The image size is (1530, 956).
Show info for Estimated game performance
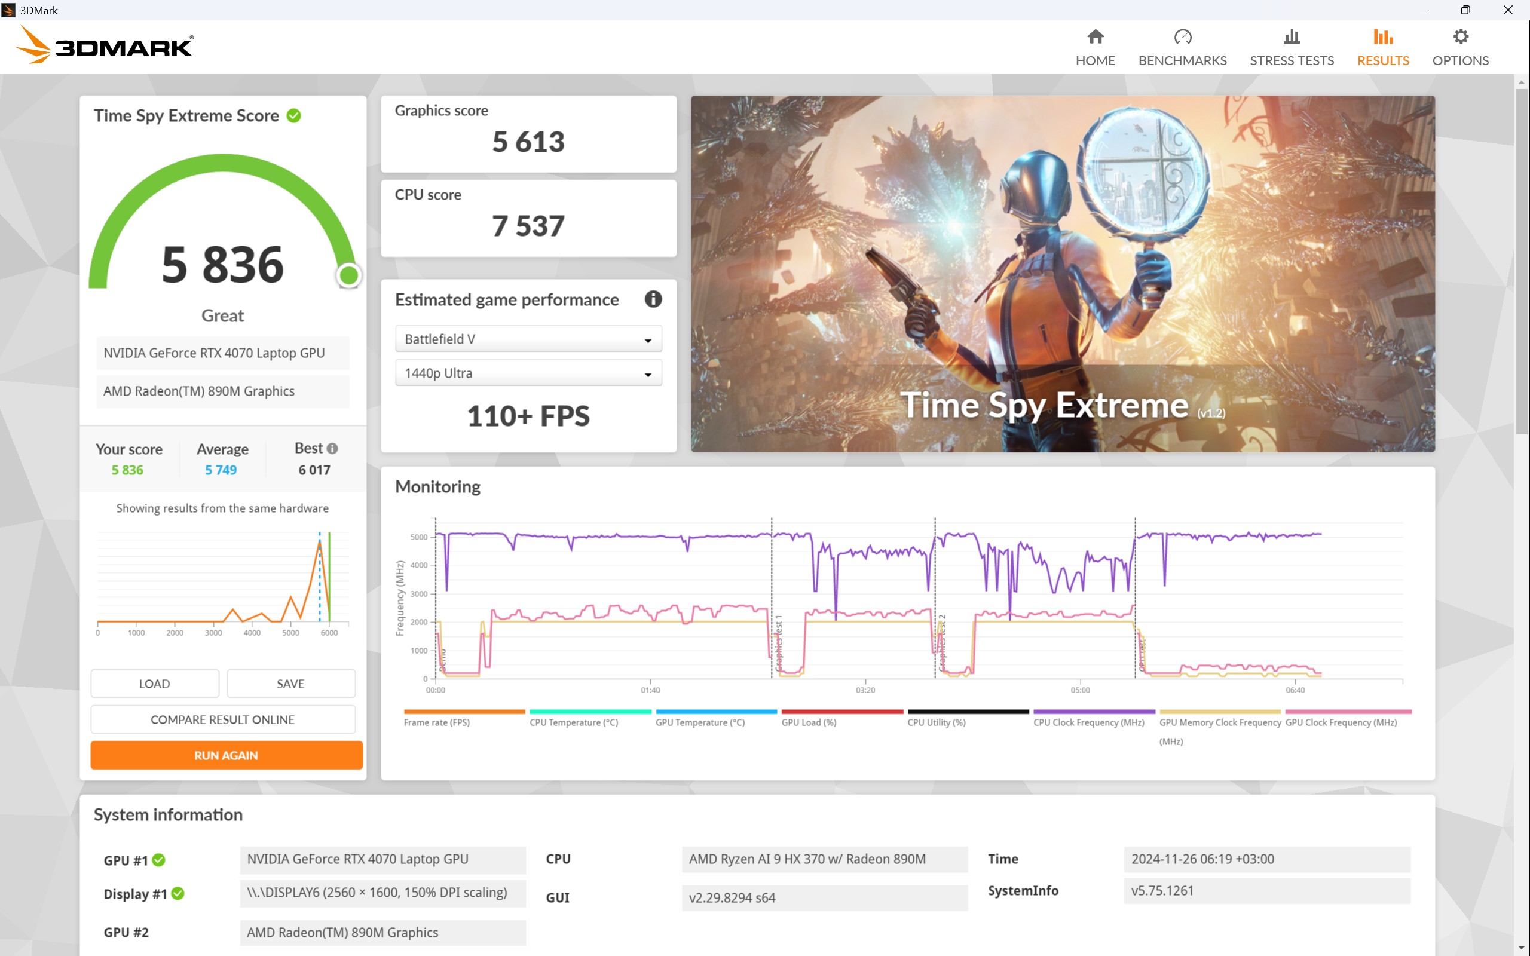(x=653, y=299)
